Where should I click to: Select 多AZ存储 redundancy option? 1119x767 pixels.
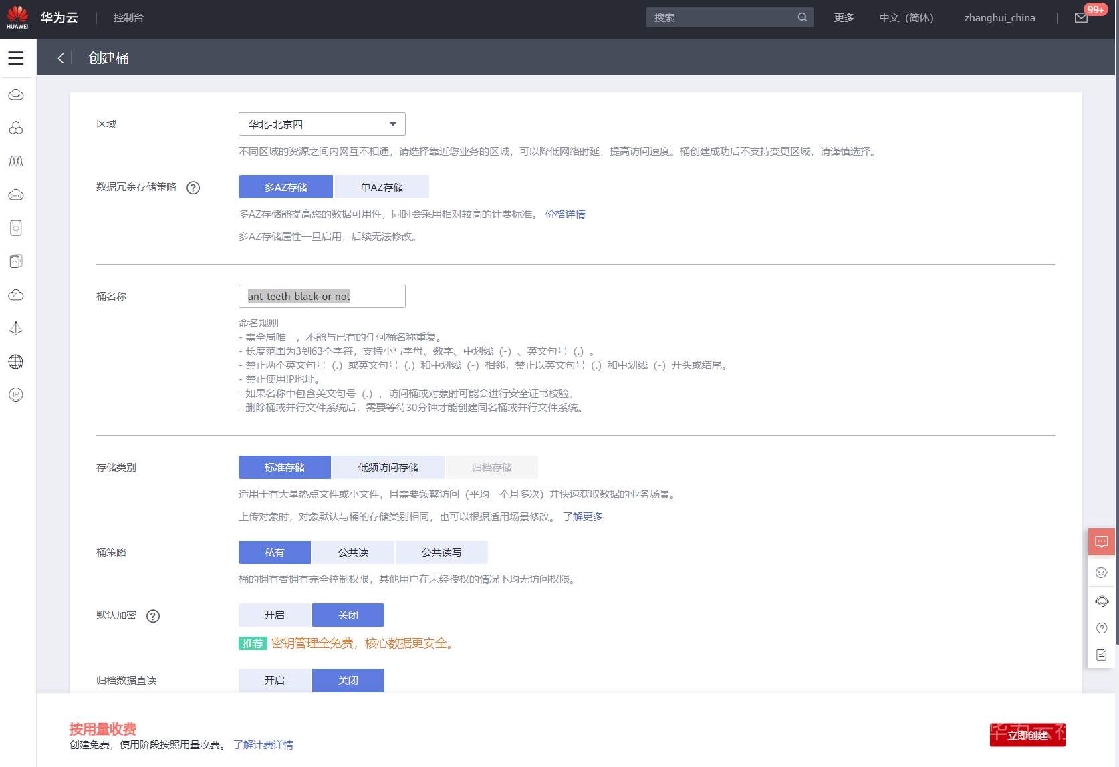point(285,187)
